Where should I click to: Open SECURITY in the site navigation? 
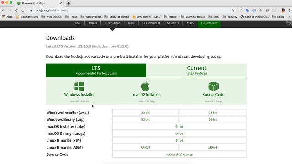(173, 23)
